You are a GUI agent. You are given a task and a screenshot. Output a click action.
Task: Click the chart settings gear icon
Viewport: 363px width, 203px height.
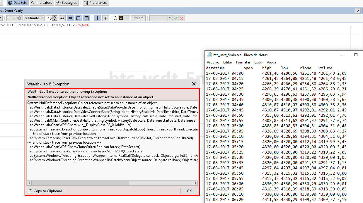coord(19,18)
